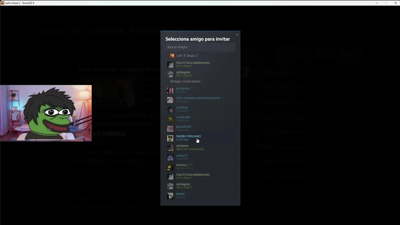The height and width of the screenshot is (225, 400).
Task: Click zpDiegozp avatar under Amigos conectados
Action: [170, 186]
